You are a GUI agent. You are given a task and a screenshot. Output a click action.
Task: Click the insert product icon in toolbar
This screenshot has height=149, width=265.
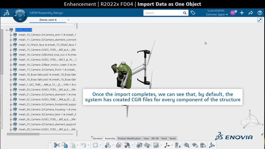108,145
